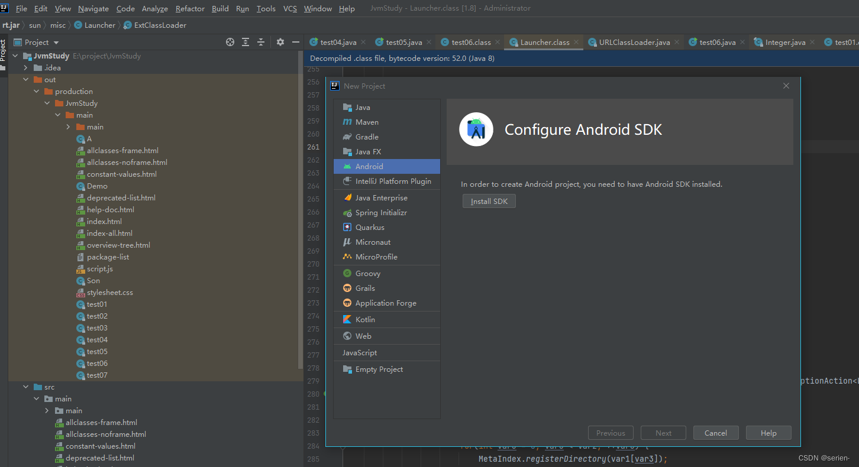
Task: Select Grails project type
Action: point(387,288)
